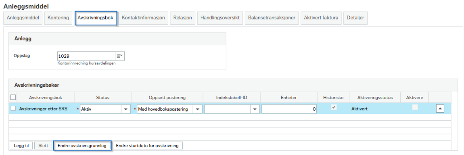Viewport: 464px width, 155px height.
Task: Toggle the Historiske checkbox
Action: [334, 108]
